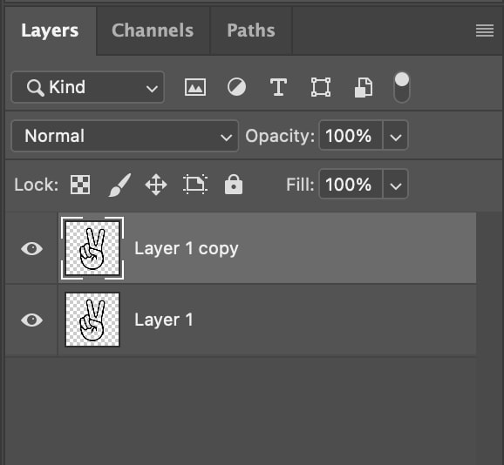
Task: Lock position move-arrows icon
Action: tap(156, 185)
